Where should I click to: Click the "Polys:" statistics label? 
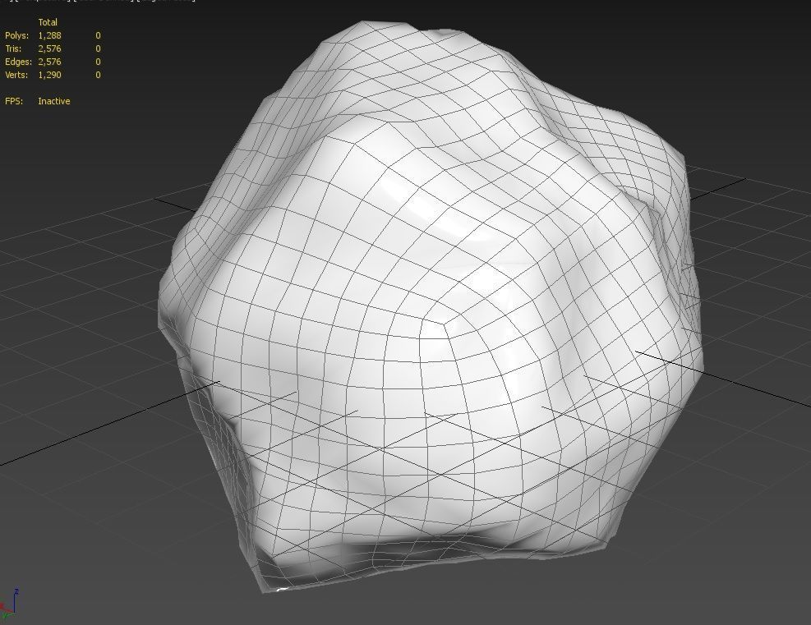pyautogui.click(x=16, y=35)
